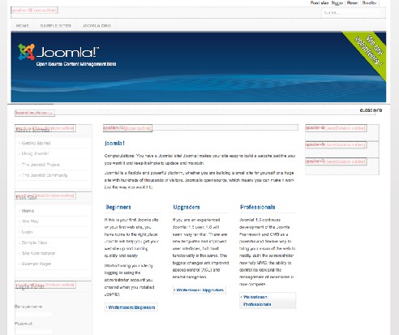The width and height of the screenshot is (399, 335).
Task: Open Getting Started in the About Joomla menu
Action: (x=36, y=143)
